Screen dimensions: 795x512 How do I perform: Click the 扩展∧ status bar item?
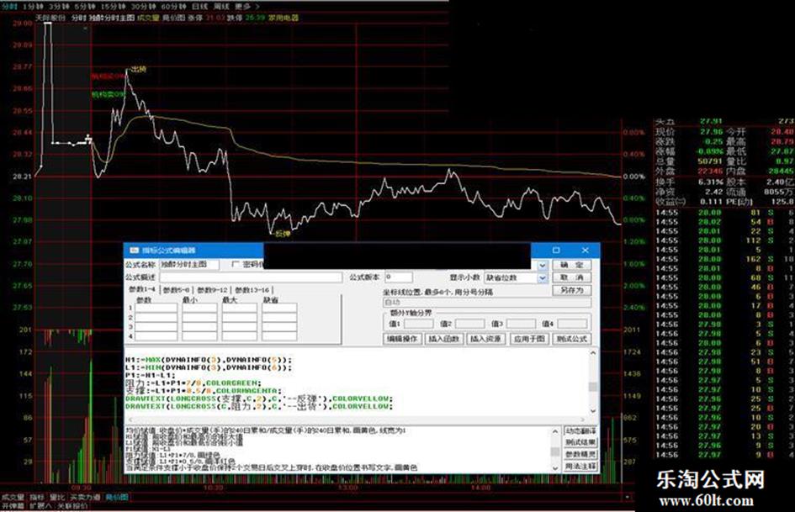tap(40, 506)
